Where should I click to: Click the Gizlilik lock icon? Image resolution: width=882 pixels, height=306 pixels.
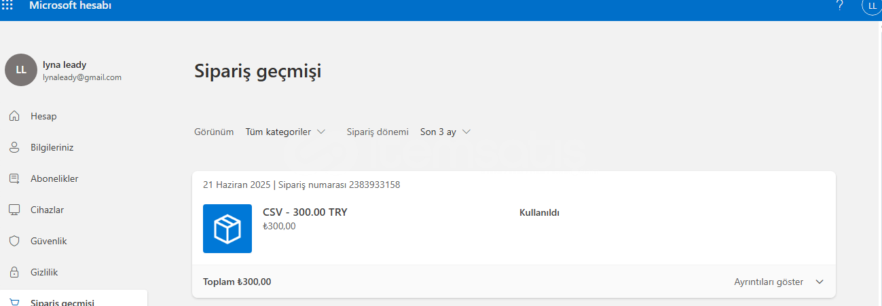[x=14, y=272]
